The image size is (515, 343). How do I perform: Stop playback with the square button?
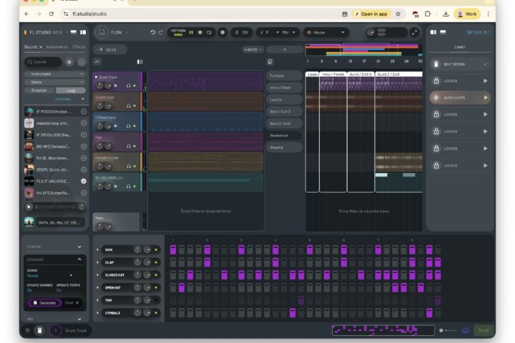point(200,32)
